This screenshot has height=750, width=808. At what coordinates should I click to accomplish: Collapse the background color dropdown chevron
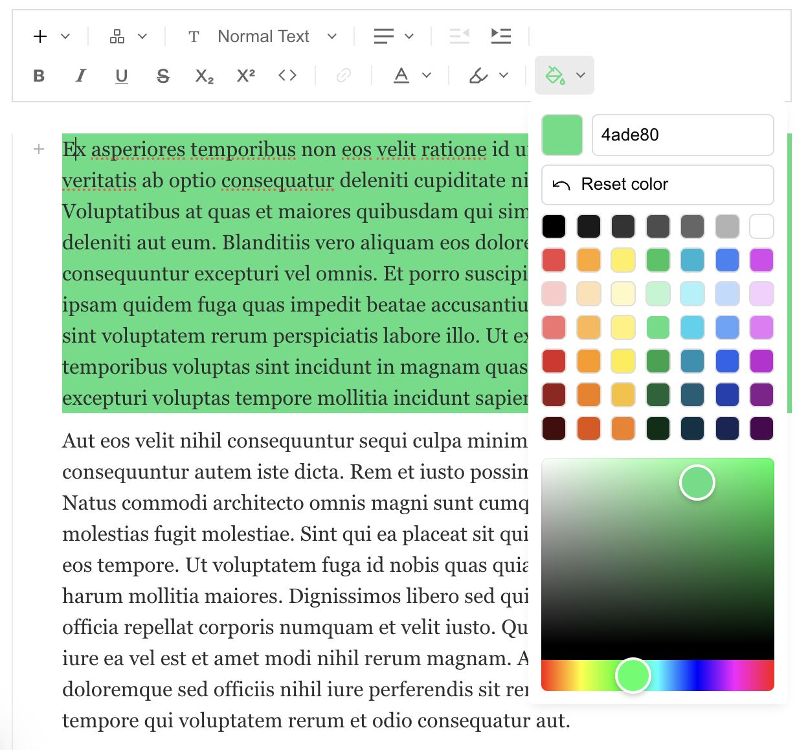pyautogui.click(x=581, y=75)
